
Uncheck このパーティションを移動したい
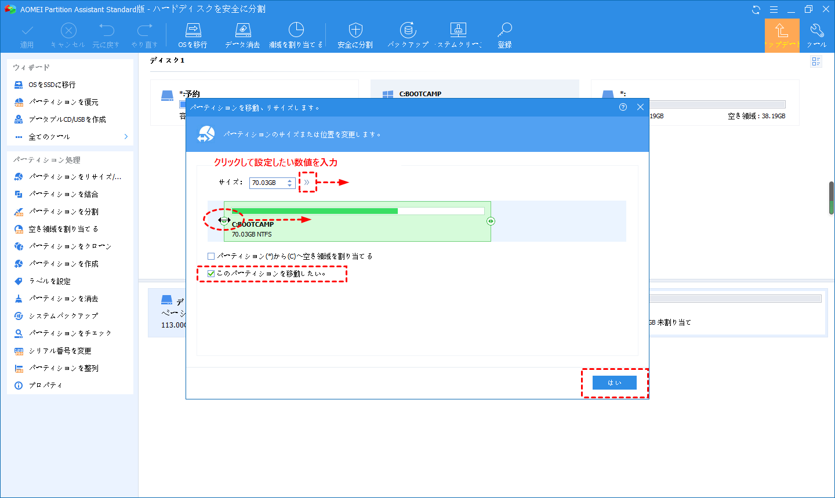211,274
